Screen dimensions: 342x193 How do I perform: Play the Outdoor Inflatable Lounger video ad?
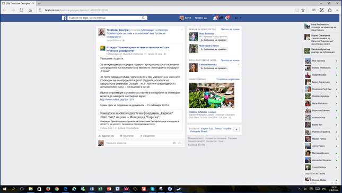click(x=212, y=95)
